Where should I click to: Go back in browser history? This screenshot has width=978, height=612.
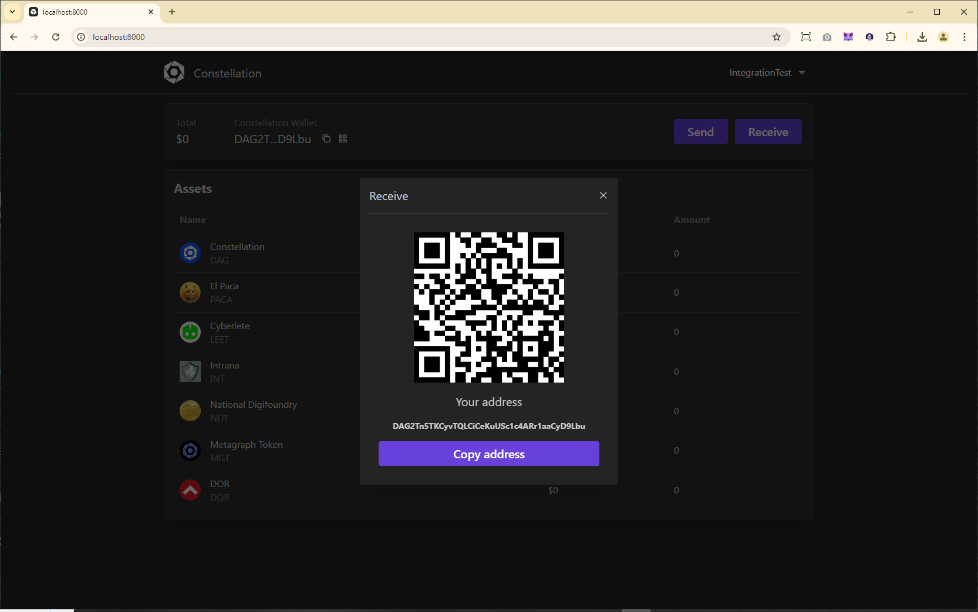14,37
